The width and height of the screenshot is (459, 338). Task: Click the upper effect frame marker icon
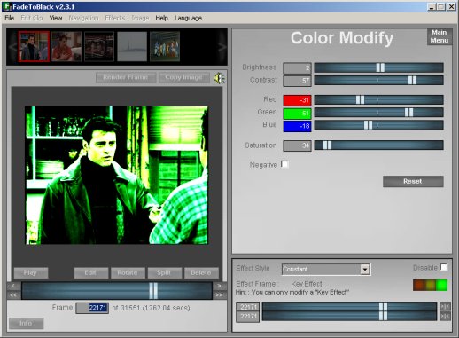point(445,307)
